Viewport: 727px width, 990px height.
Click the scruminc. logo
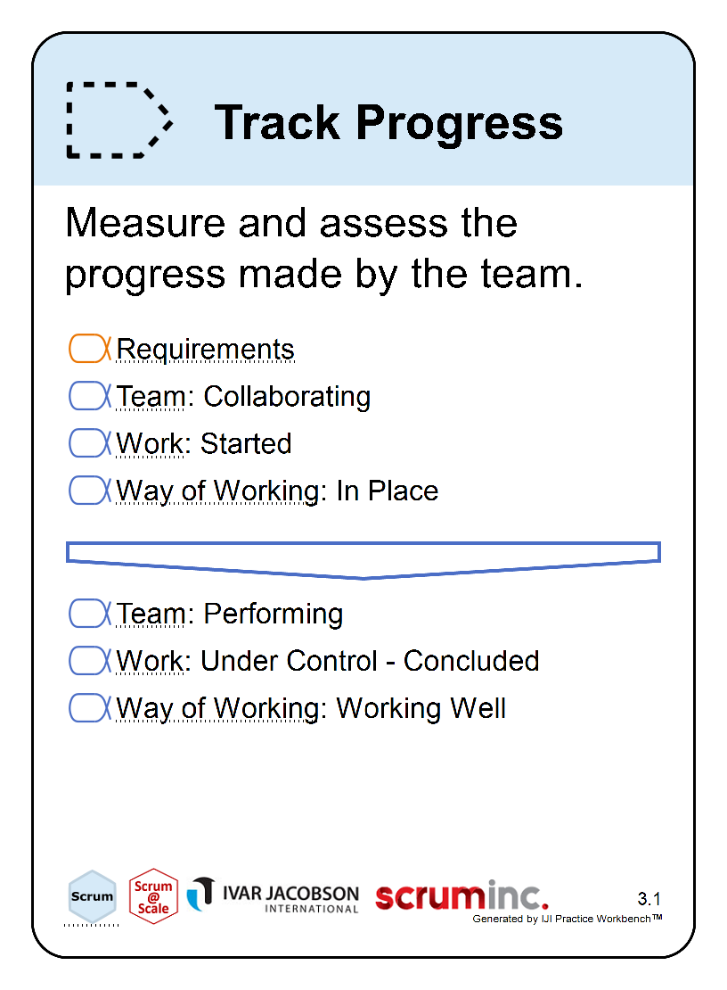(462, 895)
